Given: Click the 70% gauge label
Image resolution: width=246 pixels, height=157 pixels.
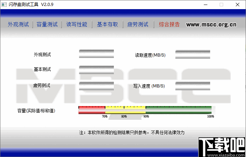Looking at the screenshot, I should pos(105,116).
